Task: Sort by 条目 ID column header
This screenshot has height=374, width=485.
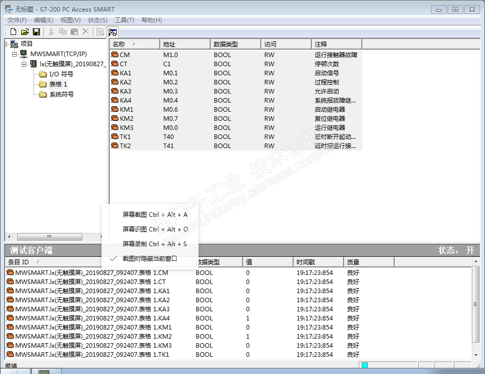Action: pyautogui.click(x=99, y=262)
